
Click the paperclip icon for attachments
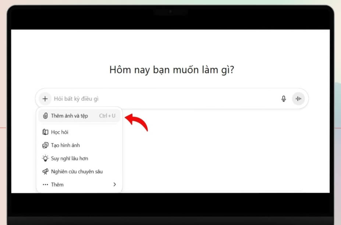click(45, 116)
